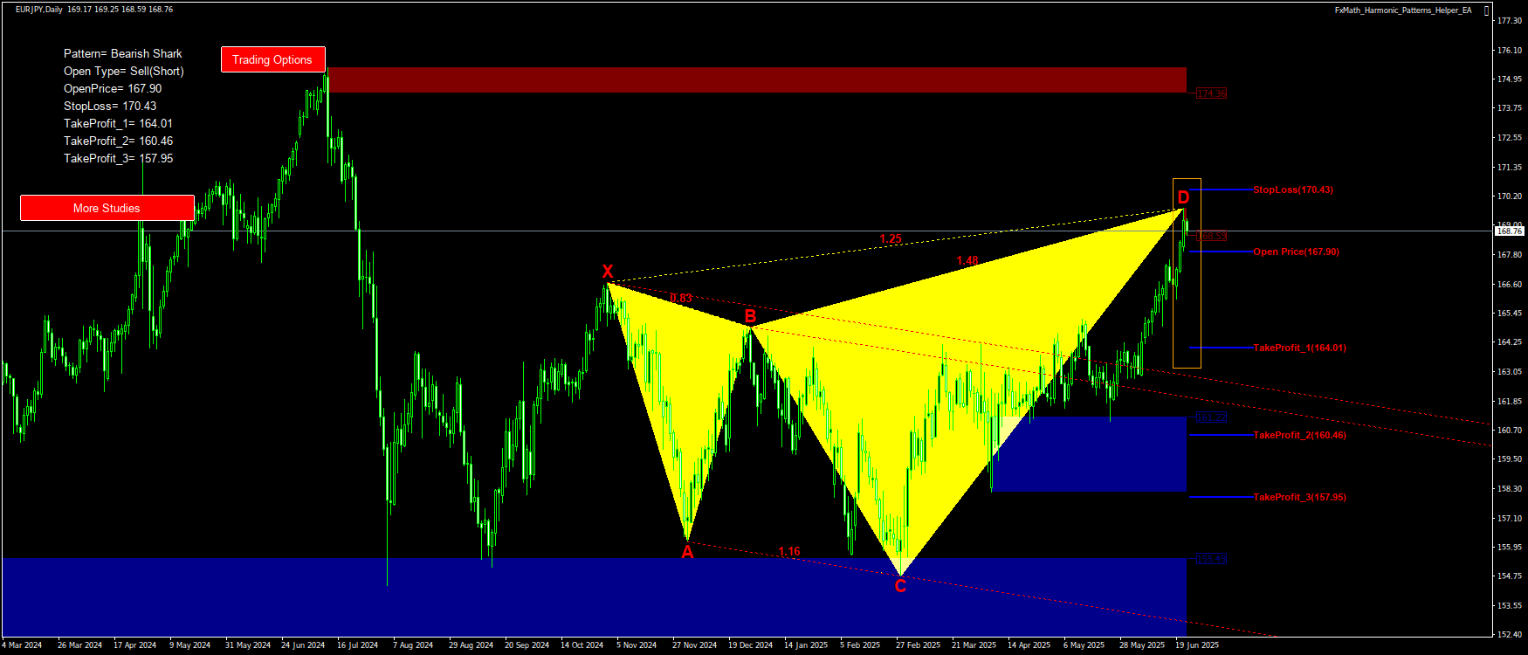Click the 155.49 blue zone price tag
The image size is (1528, 655).
click(x=1211, y=558)
